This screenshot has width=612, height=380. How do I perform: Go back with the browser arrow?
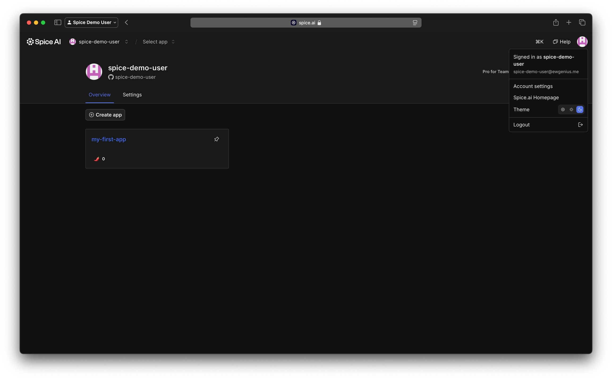click(126, 23)
